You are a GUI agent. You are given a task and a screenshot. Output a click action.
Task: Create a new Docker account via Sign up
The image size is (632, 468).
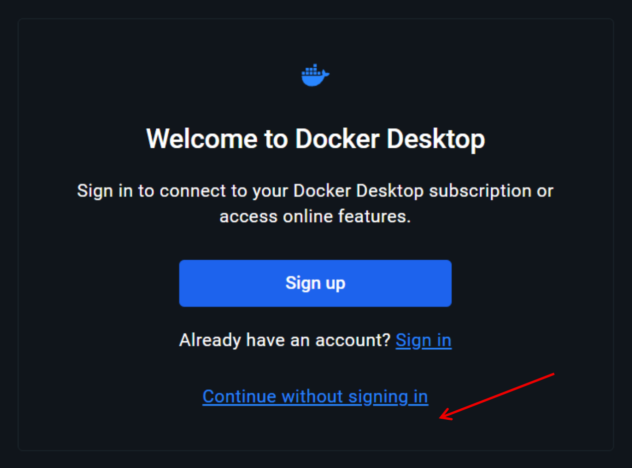coord(315,283)
